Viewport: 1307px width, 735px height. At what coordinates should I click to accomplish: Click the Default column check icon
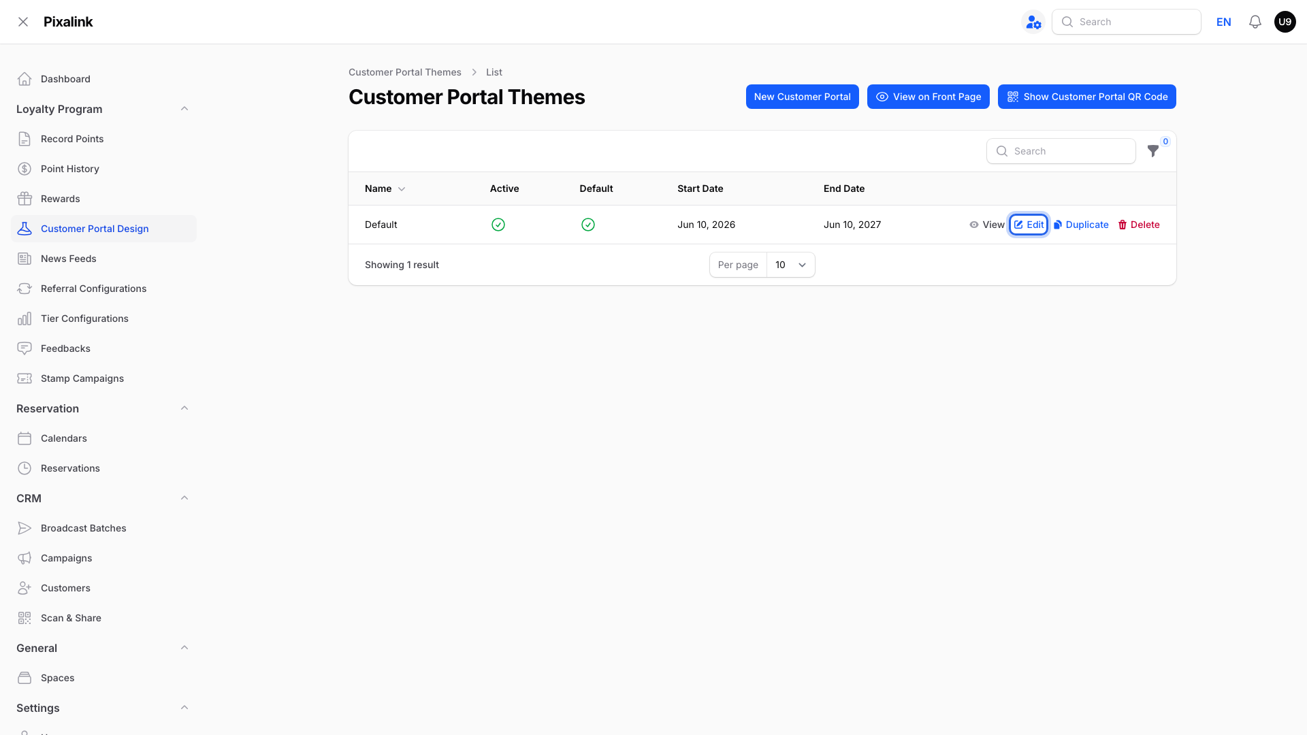tap(588, 225)
